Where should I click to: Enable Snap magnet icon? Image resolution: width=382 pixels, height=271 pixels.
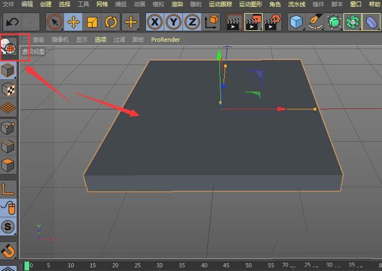click(8, 251)
